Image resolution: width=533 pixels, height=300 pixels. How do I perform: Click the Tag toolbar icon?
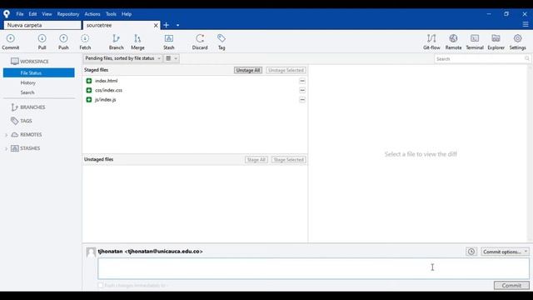click(x=222, y=42)
